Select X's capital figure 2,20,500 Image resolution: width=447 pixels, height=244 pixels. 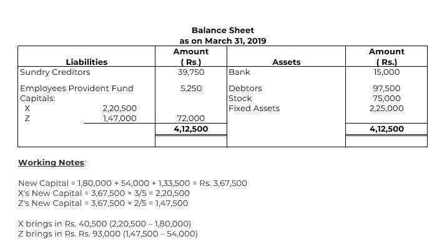(x=120, y=109)
